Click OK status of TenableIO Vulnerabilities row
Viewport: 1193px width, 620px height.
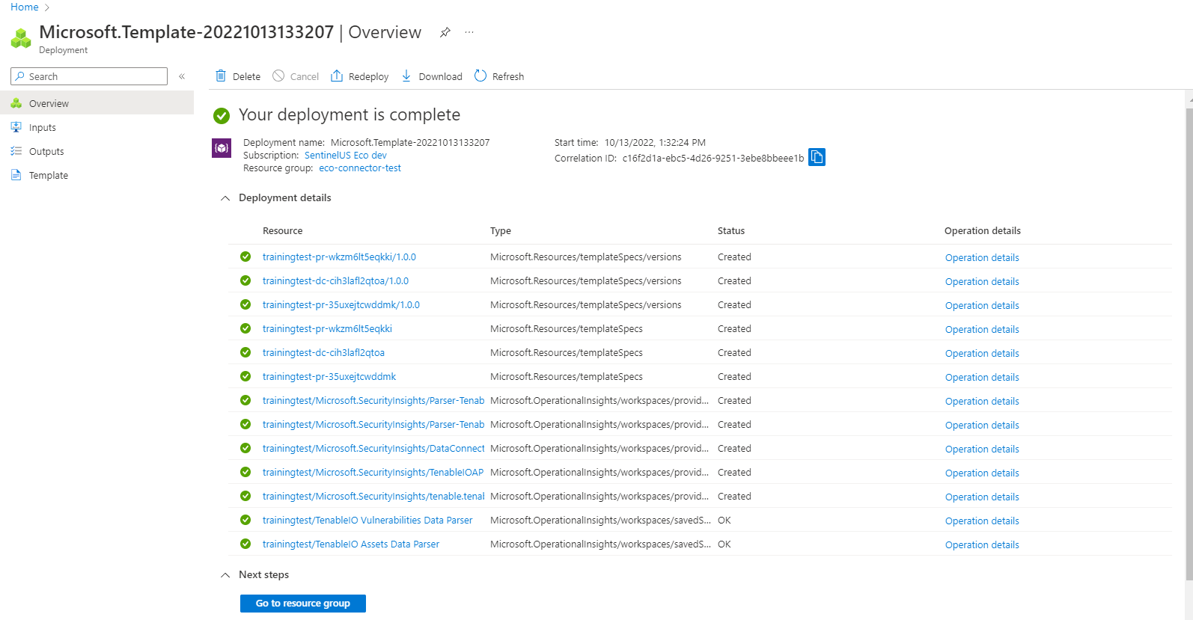pyautogui.click(x=724, y=520)
